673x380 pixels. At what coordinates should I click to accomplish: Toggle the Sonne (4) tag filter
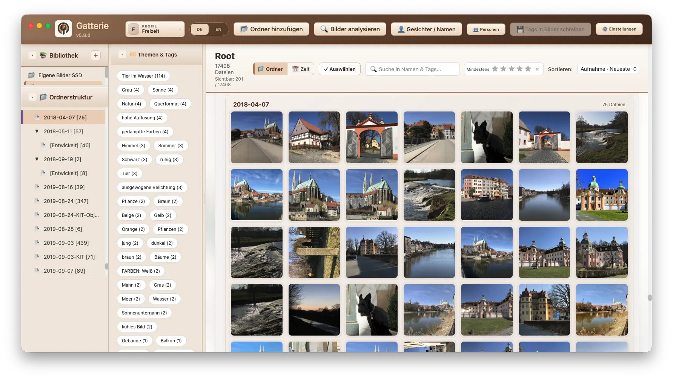(163, 90)
